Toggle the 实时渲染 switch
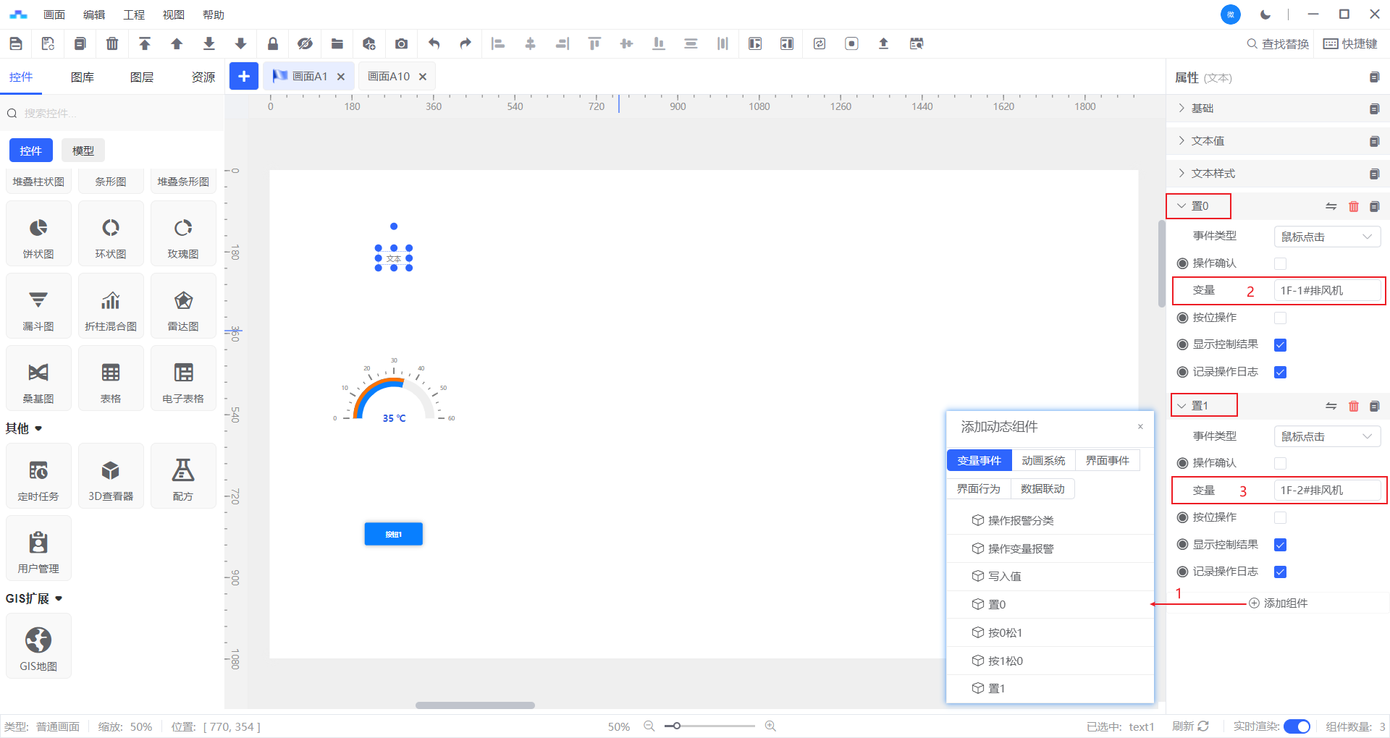This screenshot has height=738, width=1390. click(x=1297, y=726)
